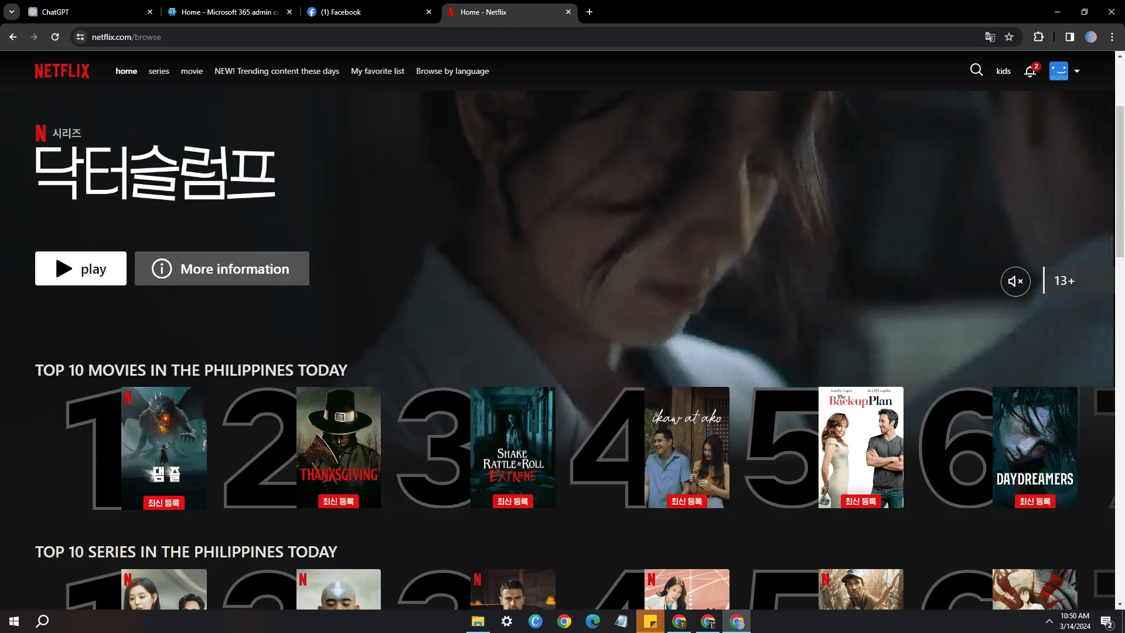Click scrollbar down arrow
The image size is (1125, 633).
(x=1120, y=604)
